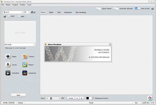The image size is (156, 105).
Task: Open the File menu
Action: (3, 5)
